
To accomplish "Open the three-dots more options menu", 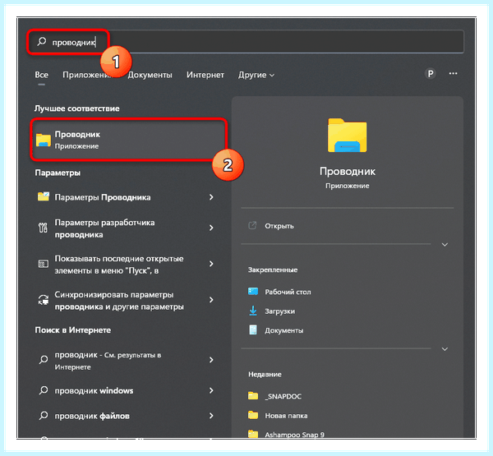I will click(x=453, y=74).
